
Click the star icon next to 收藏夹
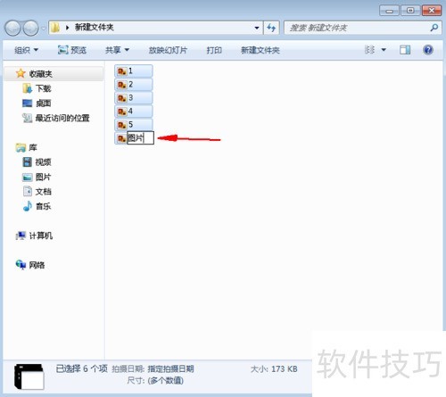(x=21, y=73)
